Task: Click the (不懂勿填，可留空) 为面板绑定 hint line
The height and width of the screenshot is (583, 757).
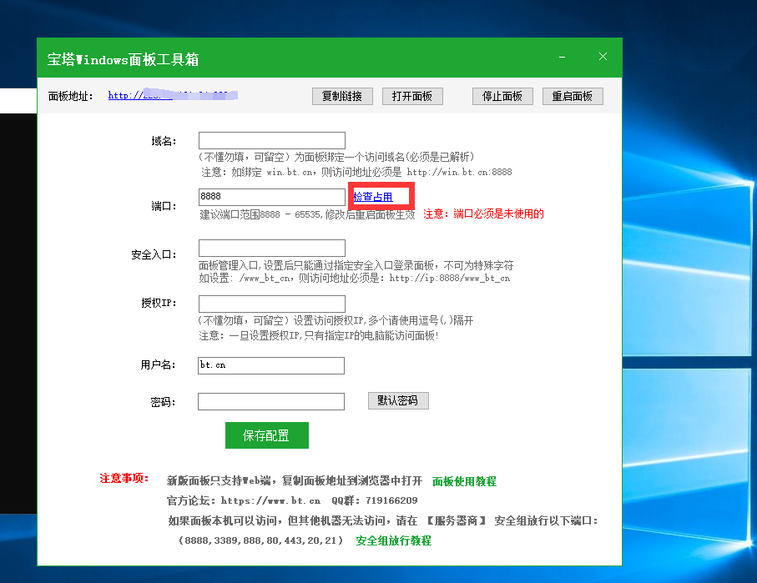Action: [336, 157]
